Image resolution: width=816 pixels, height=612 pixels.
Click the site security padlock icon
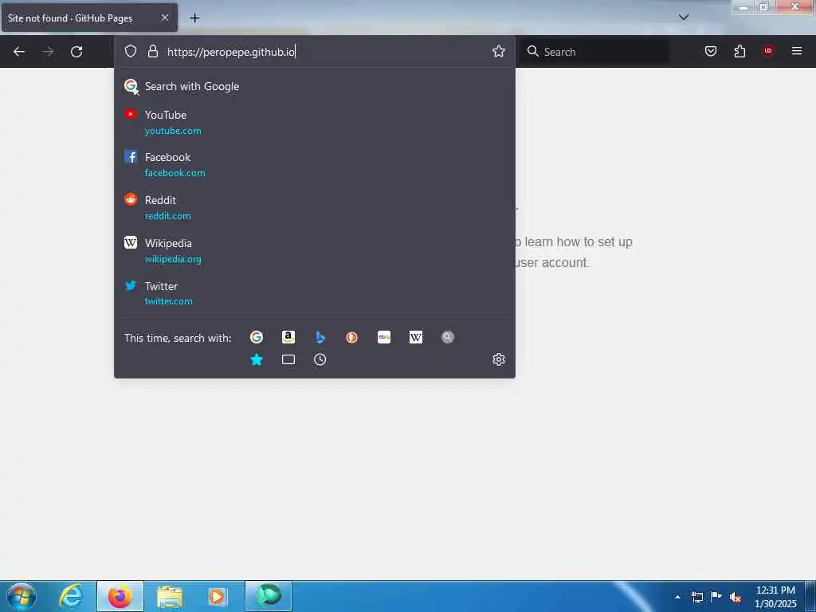pos(152,51)
